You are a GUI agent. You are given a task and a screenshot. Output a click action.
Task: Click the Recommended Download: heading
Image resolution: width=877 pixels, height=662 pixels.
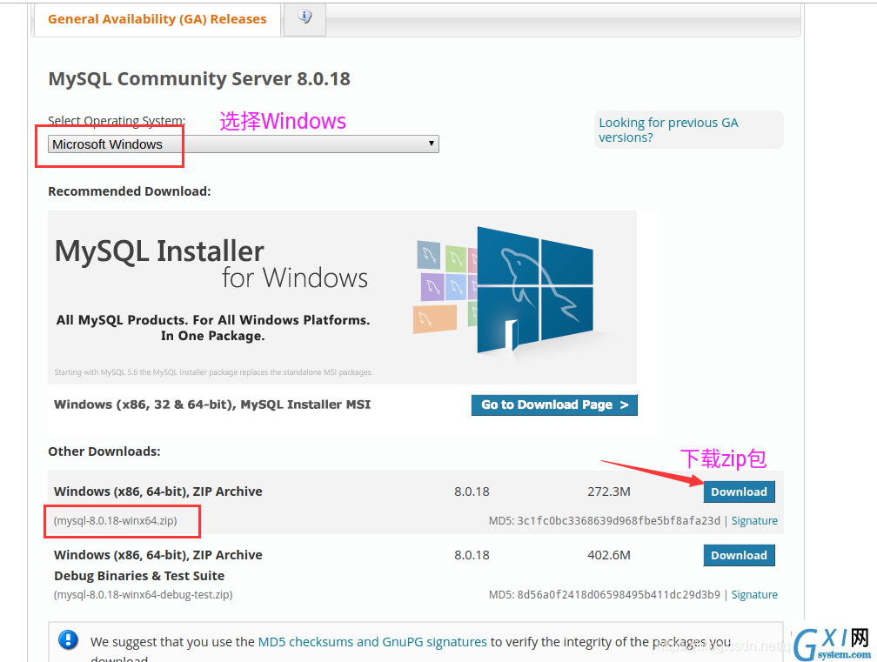click(129, 191)
